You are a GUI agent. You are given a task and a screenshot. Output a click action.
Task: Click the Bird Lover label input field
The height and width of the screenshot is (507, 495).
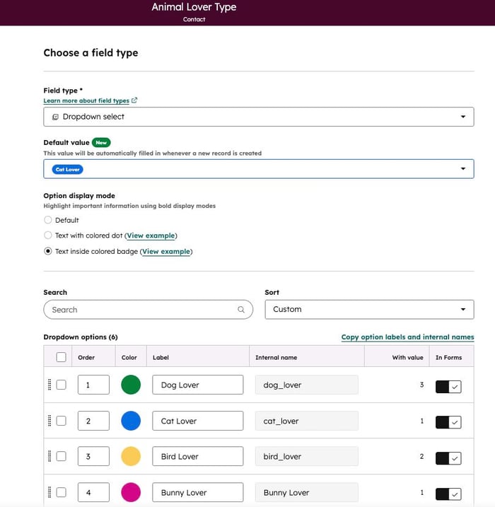tap(197, 457)
